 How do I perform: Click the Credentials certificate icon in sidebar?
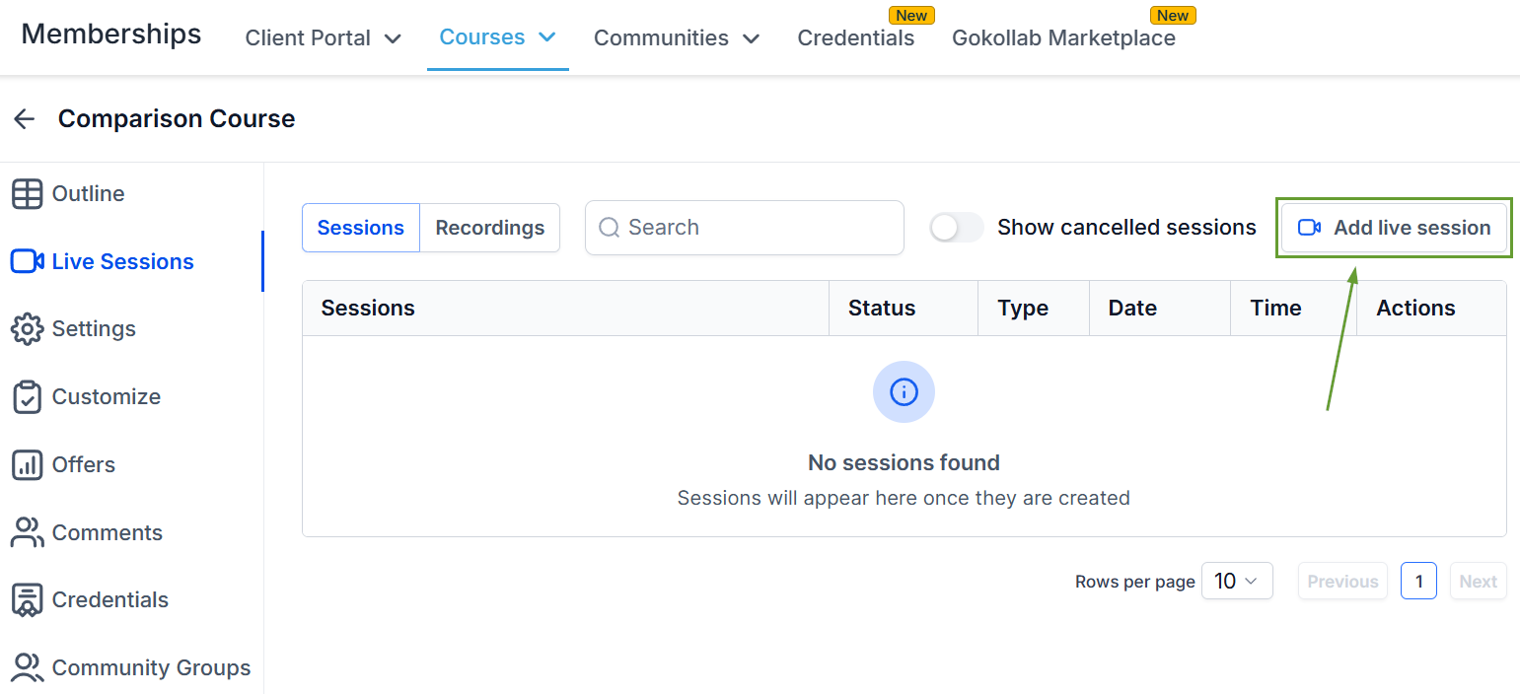tap(27, 600)
